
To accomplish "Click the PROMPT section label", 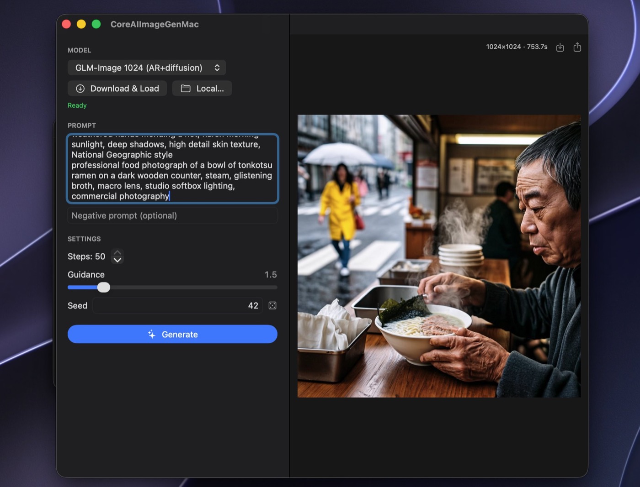I will (x=82, y=126).
